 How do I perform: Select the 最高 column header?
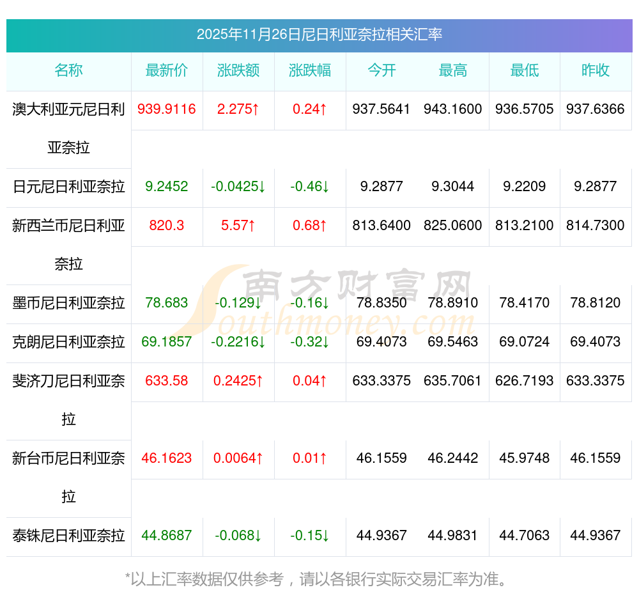pos(453,70)
